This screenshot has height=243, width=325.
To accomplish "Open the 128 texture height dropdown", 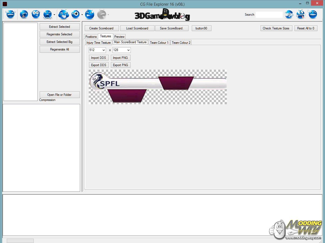I will [x=122, y=50].
